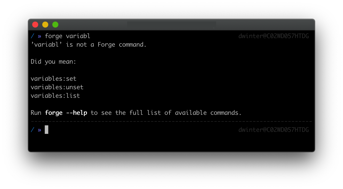Click the dwinter@C02WD057HTDG hostname near the cursor
This screenshot has height=189, width=343.
[x=274, y=130]
